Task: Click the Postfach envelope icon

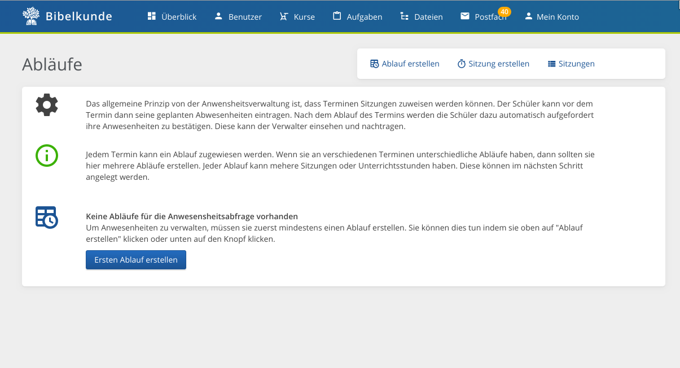Action: [x=465, y=16]
